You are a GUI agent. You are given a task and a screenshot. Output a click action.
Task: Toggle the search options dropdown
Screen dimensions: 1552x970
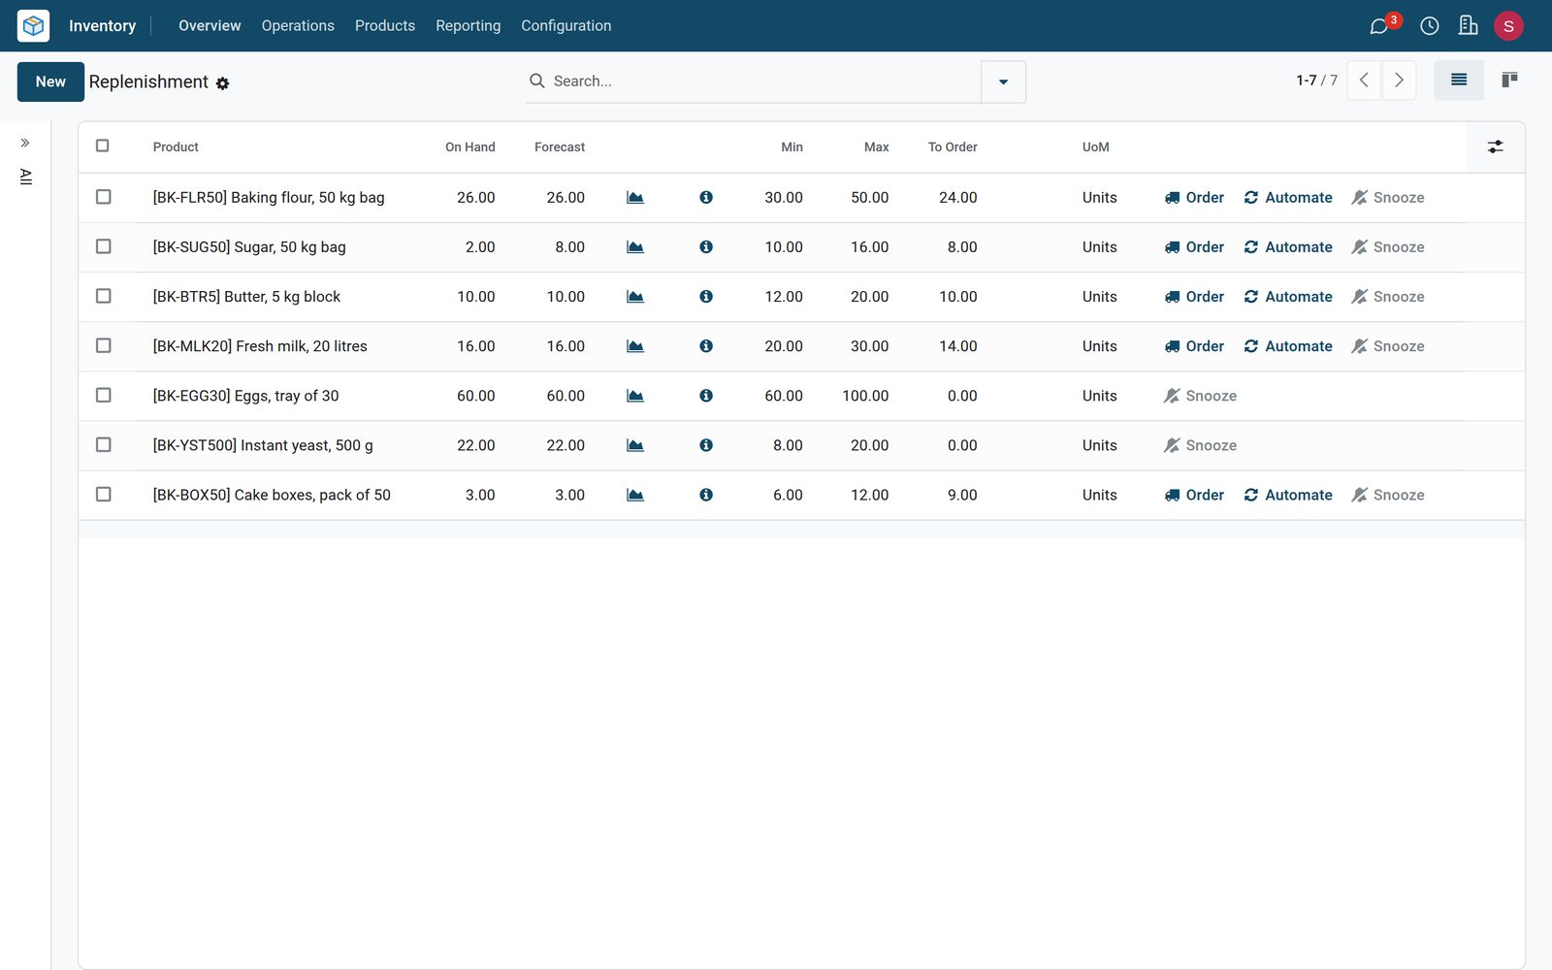pos(1003,81)
